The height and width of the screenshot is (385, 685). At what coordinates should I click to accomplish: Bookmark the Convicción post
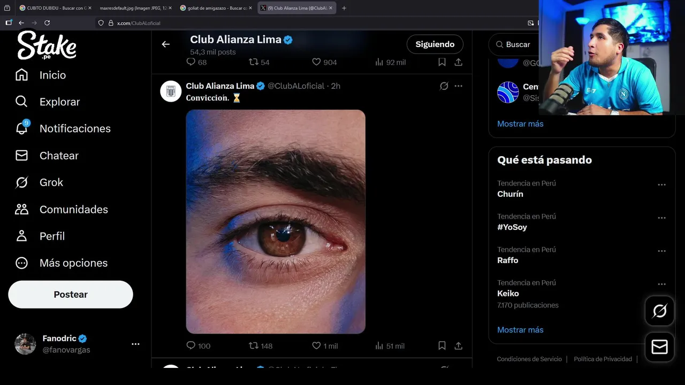click(x=442, y=346)
